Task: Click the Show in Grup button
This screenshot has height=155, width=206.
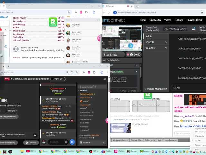Action: click(8, 143)
